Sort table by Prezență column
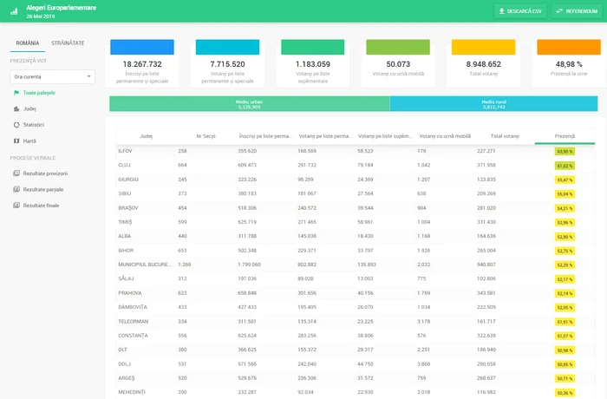The image size is (607, 399). point(565,136)
